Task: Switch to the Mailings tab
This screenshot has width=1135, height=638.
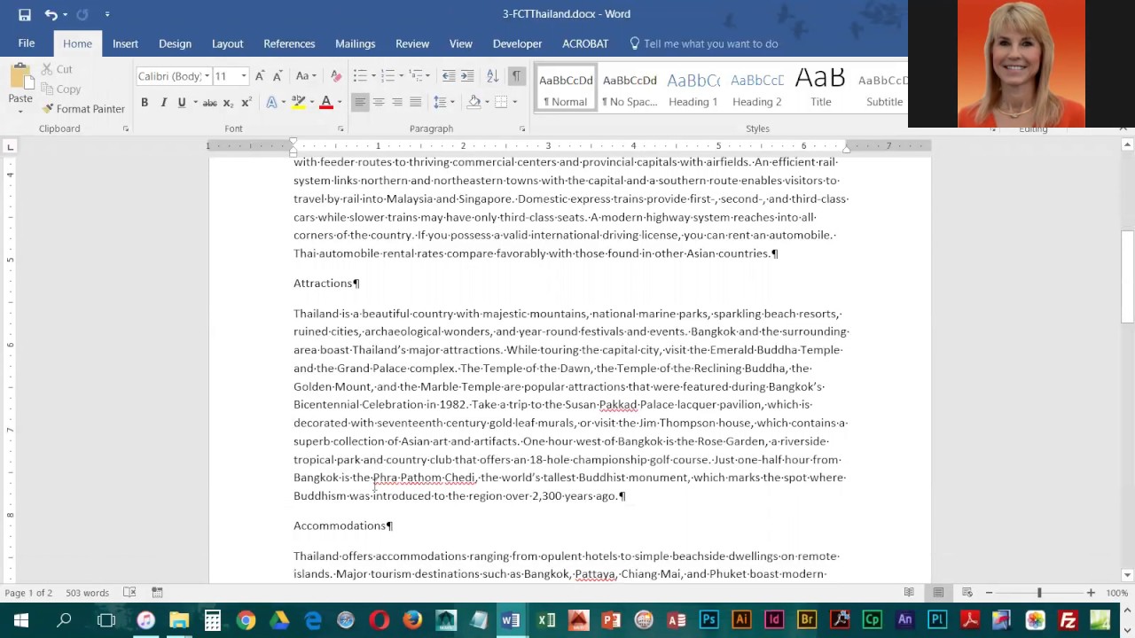Action: 355,43
